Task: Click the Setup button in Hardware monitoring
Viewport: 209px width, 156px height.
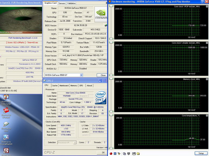Action: click(201, 153)
